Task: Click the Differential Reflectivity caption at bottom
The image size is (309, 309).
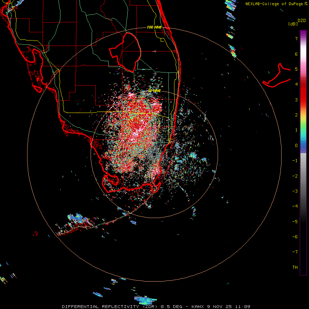Action: (x=156, y=307)
